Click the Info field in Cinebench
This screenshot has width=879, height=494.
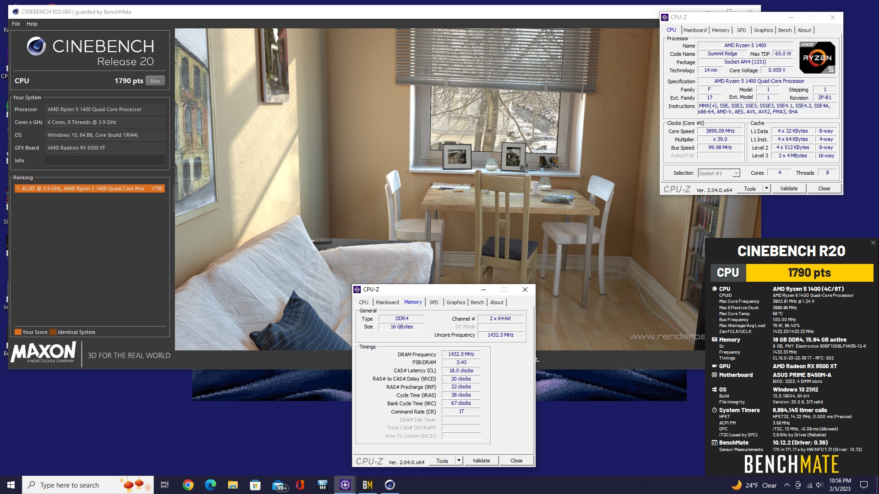pos(105,161)
